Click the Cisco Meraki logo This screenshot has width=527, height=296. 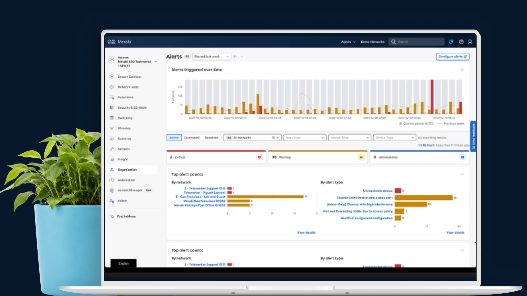pyautogui.click(x=119, y=42)
